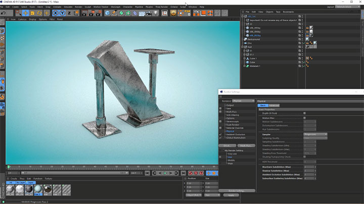Open the MoGraph menu
364x204 pixels.
tap(115, 7)
